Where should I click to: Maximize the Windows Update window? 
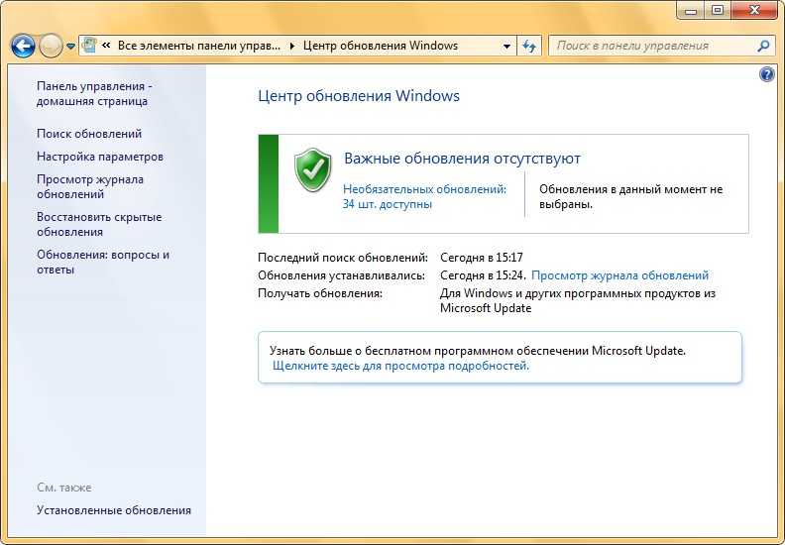pyautogui.click(x=718, y=10)
